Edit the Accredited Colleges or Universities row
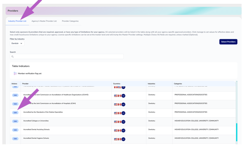245x148 pixels. pos(15,121)
